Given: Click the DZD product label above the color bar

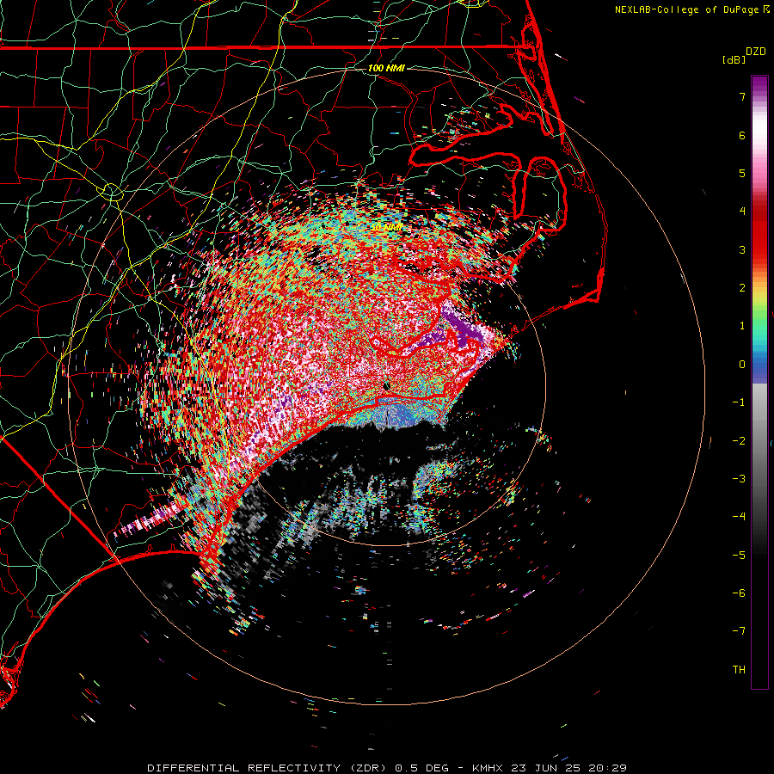Looking at the screenshot, I should (x=756, y=52).
